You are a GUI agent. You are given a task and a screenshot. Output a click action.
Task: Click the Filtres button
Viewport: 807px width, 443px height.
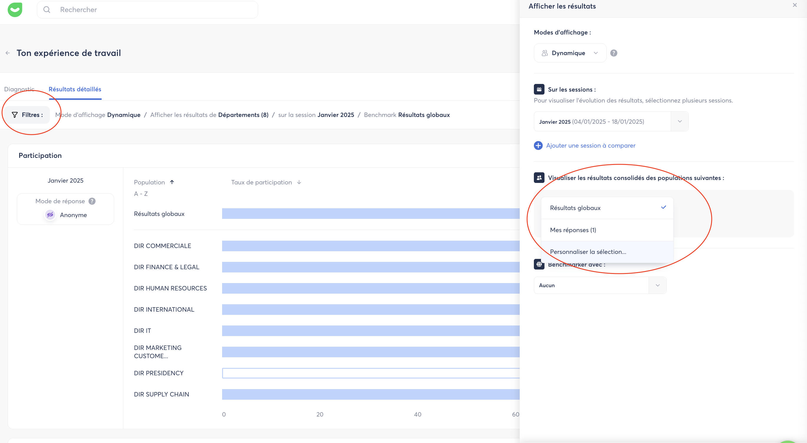tap(27, 115)
